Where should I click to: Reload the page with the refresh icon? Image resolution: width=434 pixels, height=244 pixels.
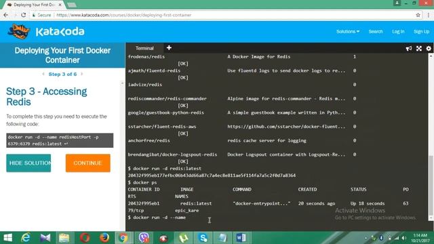click(x=24, y=15)
